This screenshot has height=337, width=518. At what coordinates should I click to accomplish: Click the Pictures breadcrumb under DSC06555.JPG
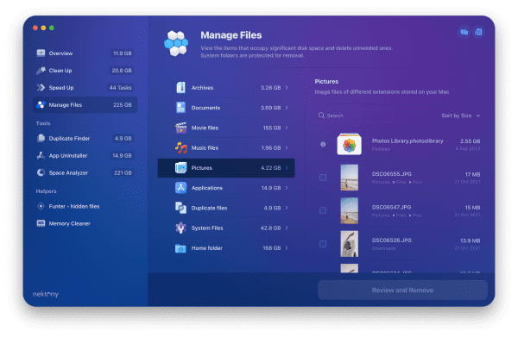pos(381,182)
